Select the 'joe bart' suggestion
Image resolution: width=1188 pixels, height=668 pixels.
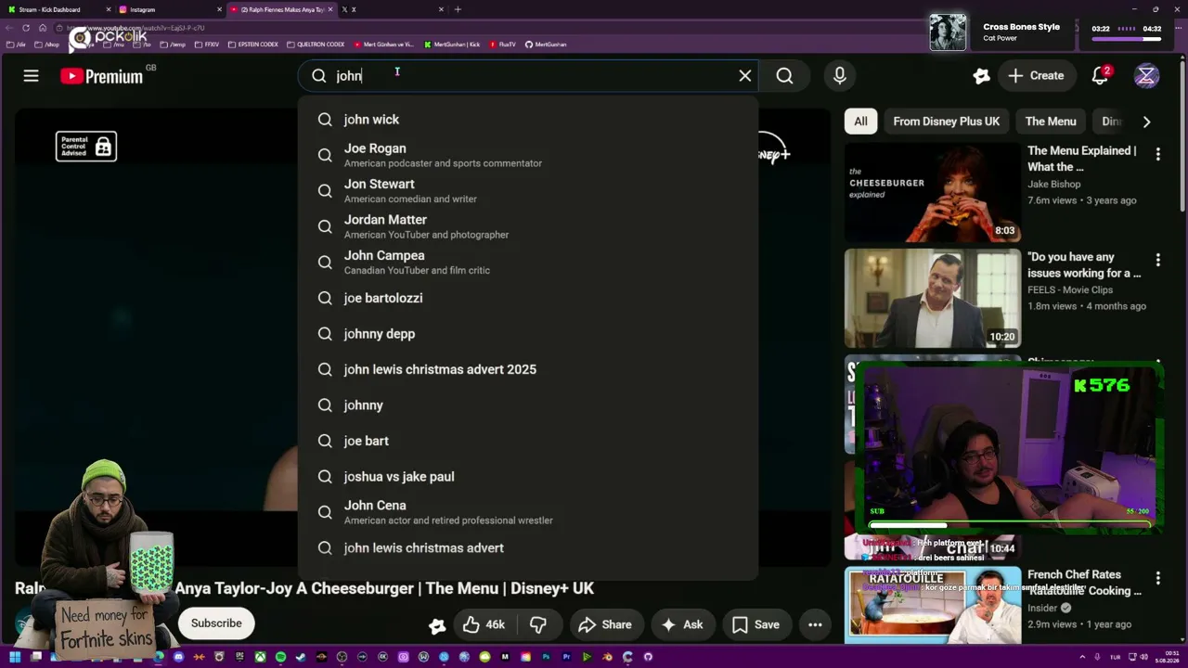point(527,441)
